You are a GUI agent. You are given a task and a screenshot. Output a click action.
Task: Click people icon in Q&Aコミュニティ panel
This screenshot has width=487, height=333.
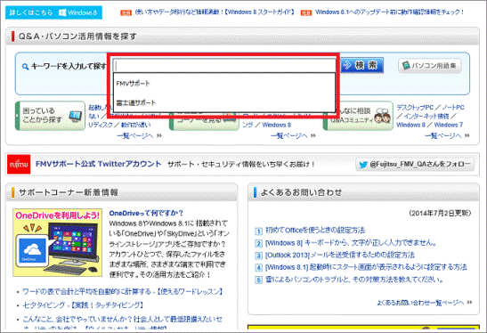click(x=382, y=116)
